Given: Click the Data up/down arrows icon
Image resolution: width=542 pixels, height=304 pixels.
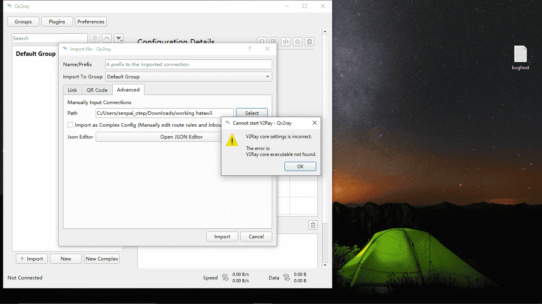Looking at the screenshot, I should coord(287,277).
